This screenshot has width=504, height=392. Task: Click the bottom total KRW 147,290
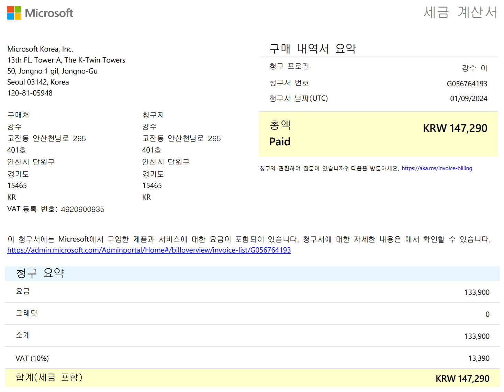pyautogui.click(x=462, y=379)
